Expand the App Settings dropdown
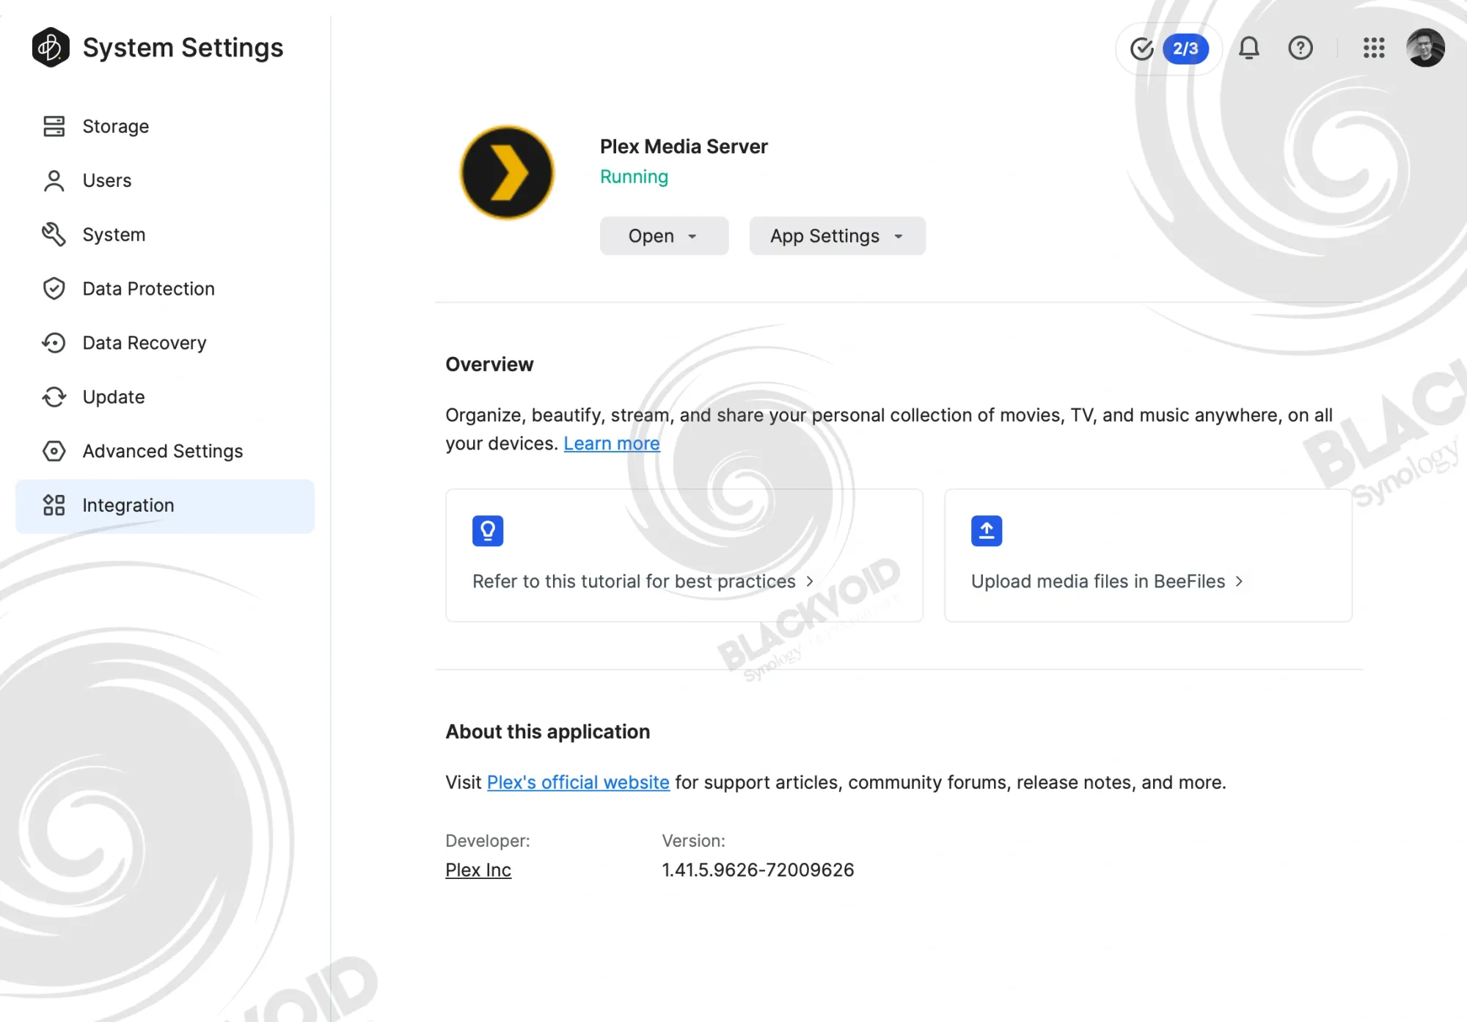Screen dimensions: 1467x1022 click(837, 236)
